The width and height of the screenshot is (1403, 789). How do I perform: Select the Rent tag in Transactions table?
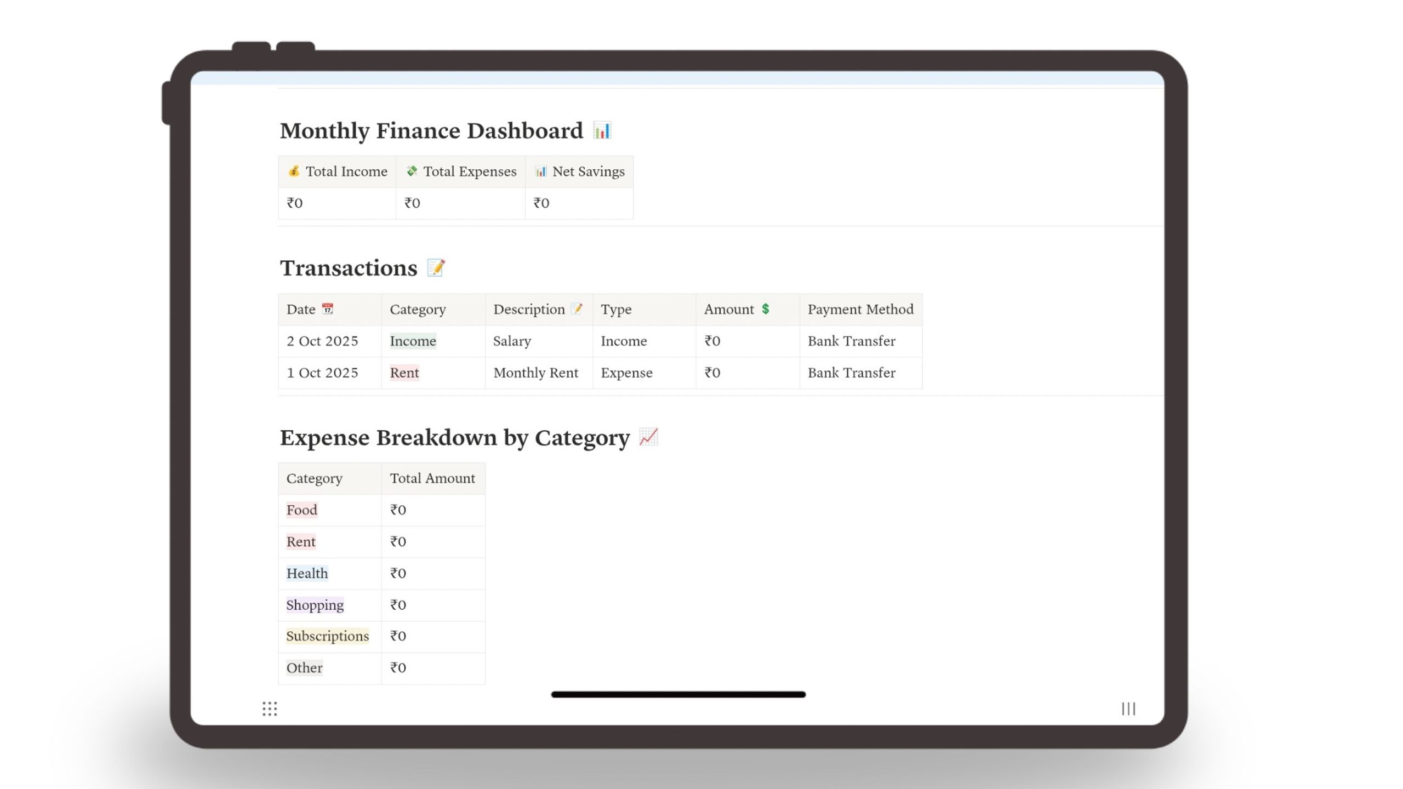404,373
